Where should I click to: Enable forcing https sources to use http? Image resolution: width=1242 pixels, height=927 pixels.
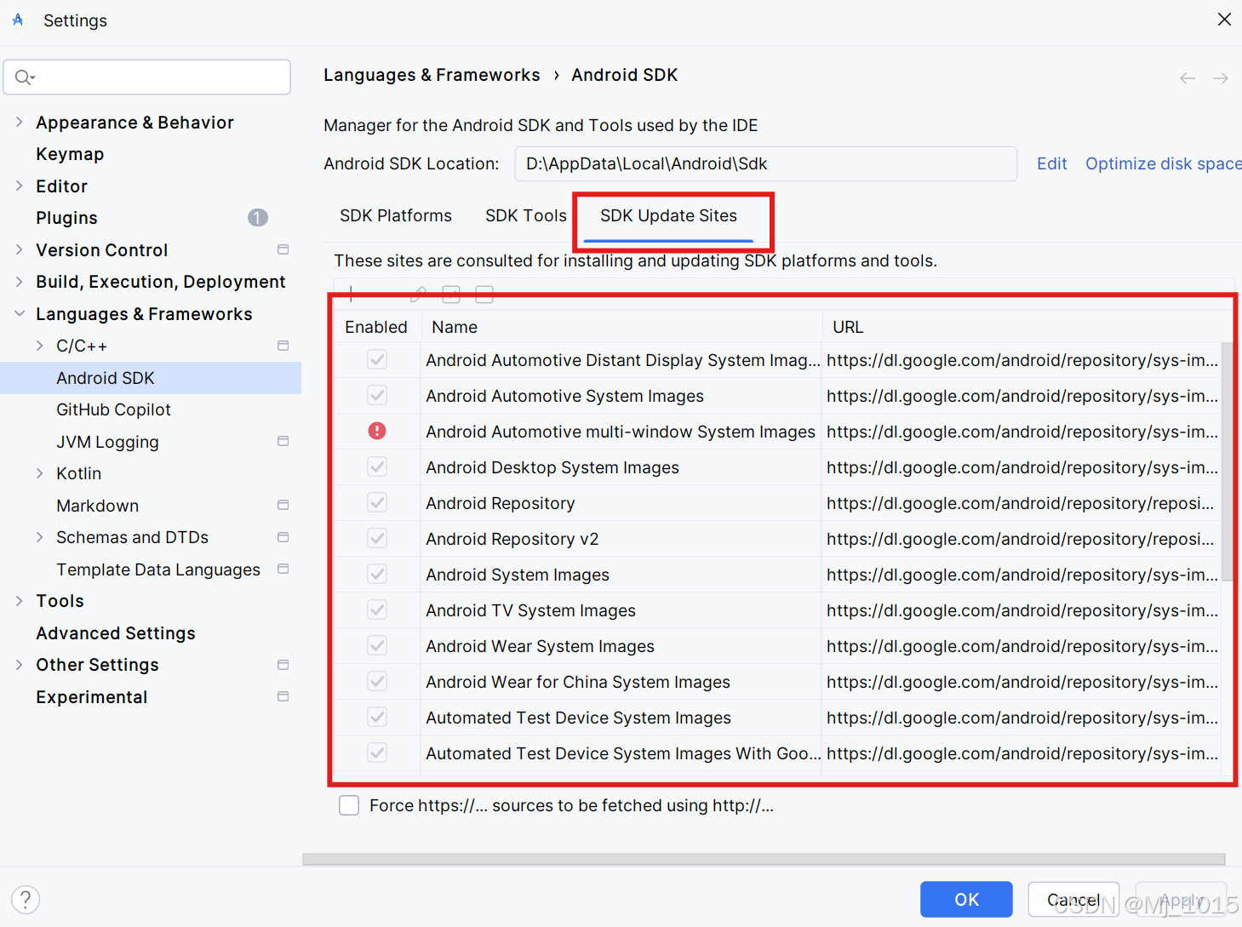(349, 804)
